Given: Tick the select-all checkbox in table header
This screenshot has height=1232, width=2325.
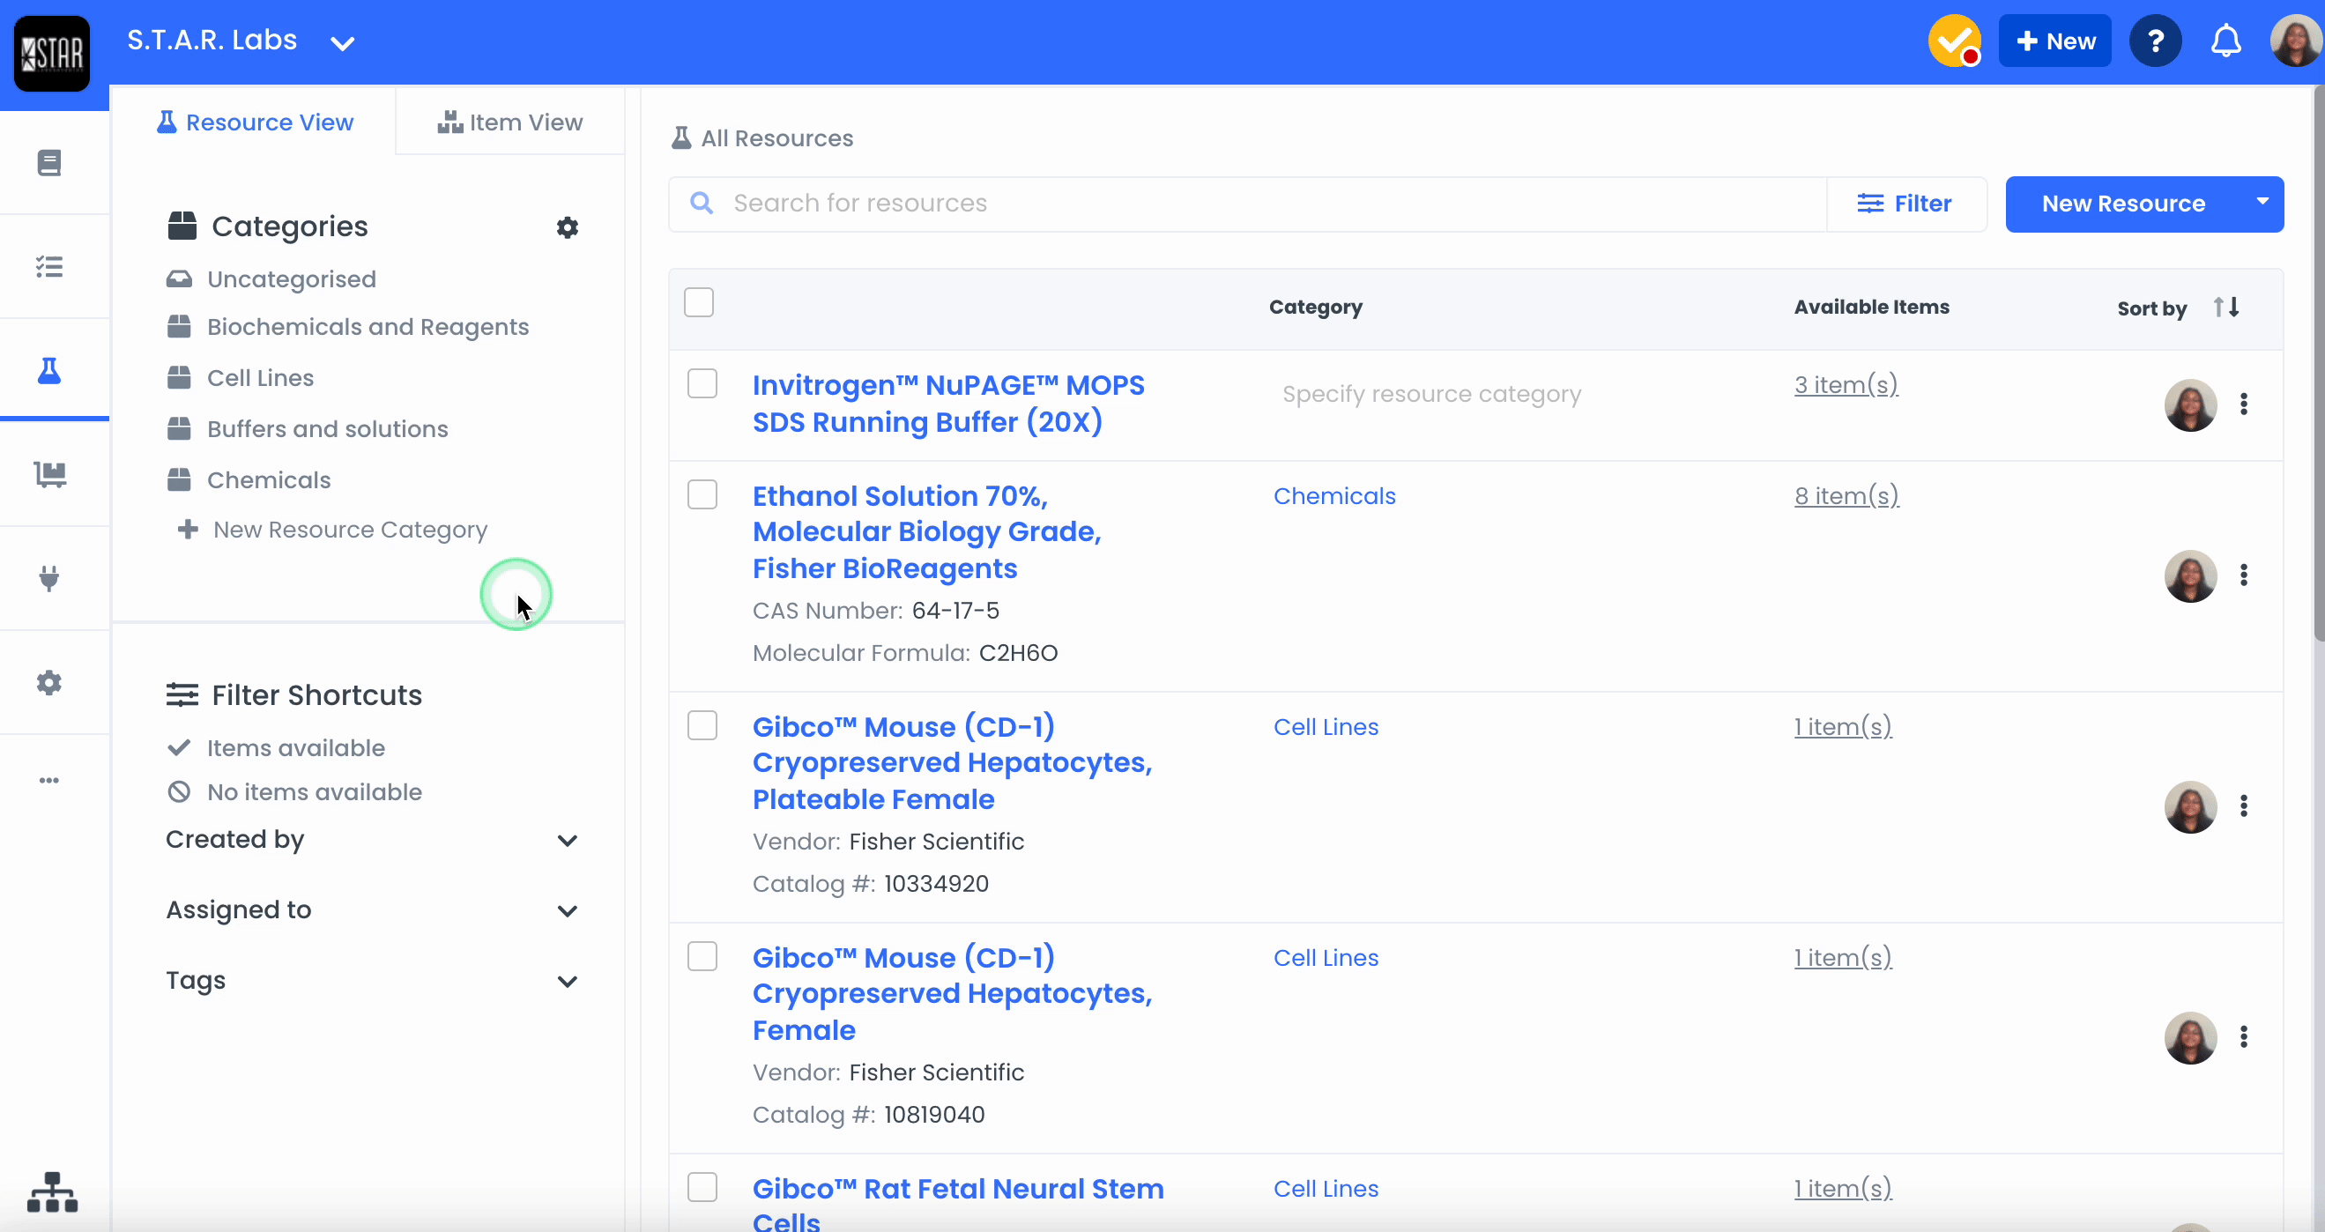Looking at the screenshot, I should tap(699, 302).
